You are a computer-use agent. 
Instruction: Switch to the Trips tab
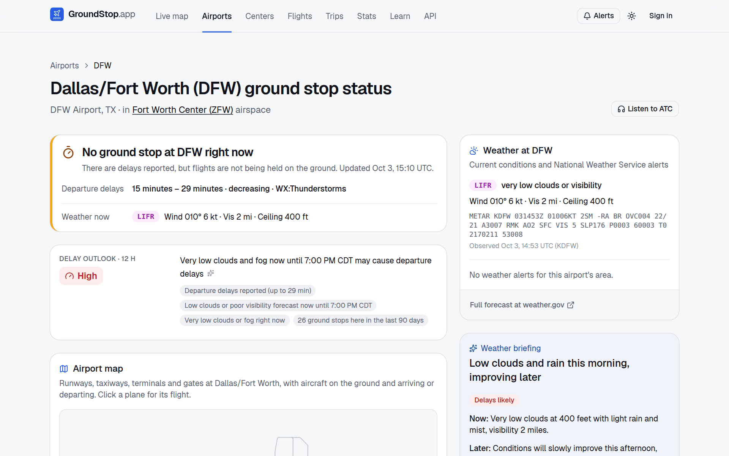click(x=335, y=16)
